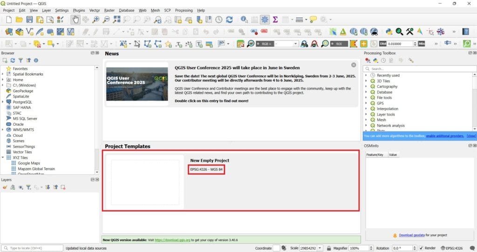Screen dimensions: 477x252
Task: Click the New SpatiaLite Layer feather icon
Action: pyautogui.click(x=40, y=32)
